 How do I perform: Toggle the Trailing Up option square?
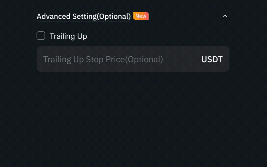[x=41, y=36]
